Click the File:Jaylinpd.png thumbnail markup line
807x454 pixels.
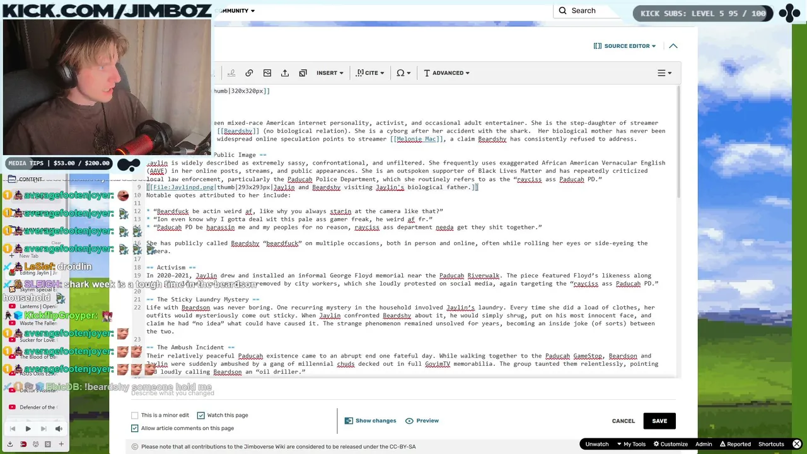[312, 187]
